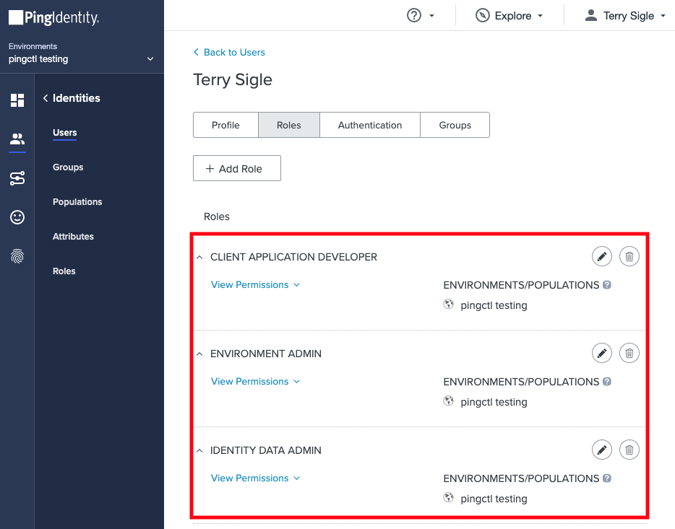Select the Groups tab for Terry Sigle
Screen dimensions: 675x529
tap(455, 125)
